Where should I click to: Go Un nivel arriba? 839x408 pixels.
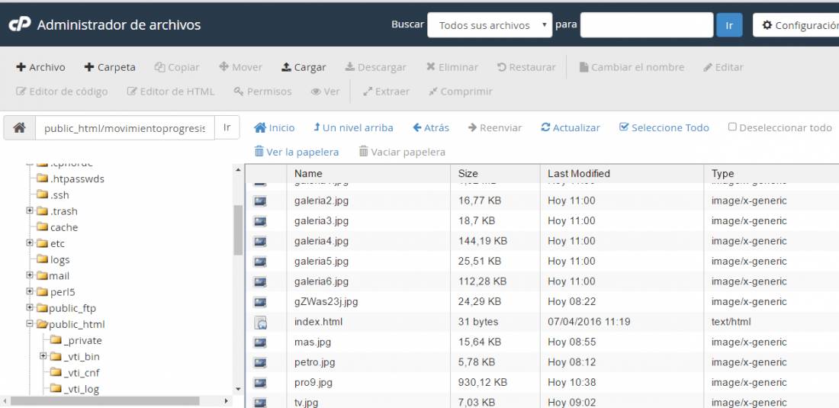click(x=353, y=128)
